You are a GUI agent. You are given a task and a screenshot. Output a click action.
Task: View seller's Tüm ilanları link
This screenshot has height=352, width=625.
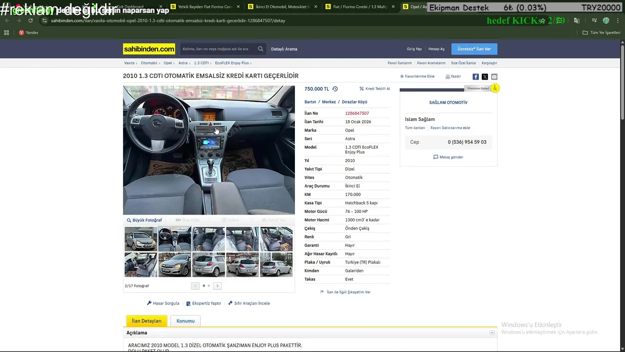(x=415, y=128)
